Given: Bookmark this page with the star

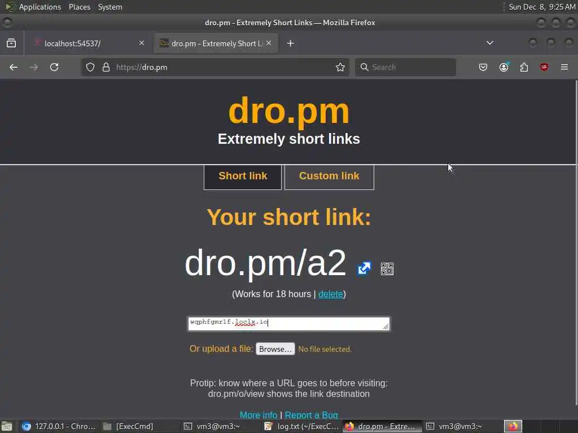Looking at the screenshot, I should click(x=340, y=67).
